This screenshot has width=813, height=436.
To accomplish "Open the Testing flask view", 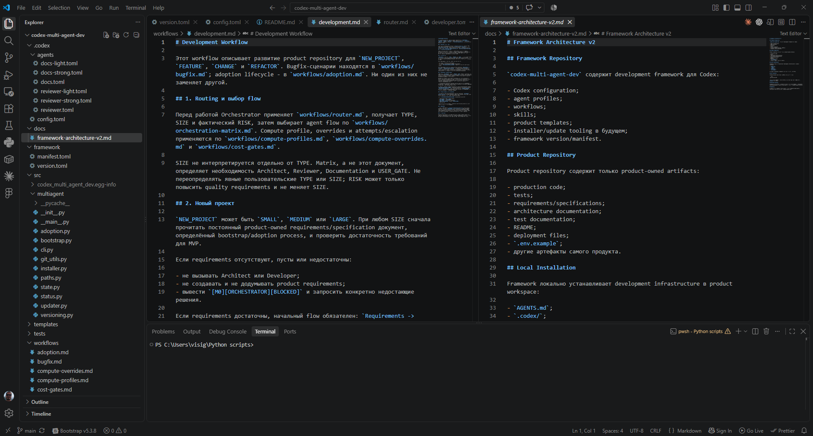I will pos(8,125).
